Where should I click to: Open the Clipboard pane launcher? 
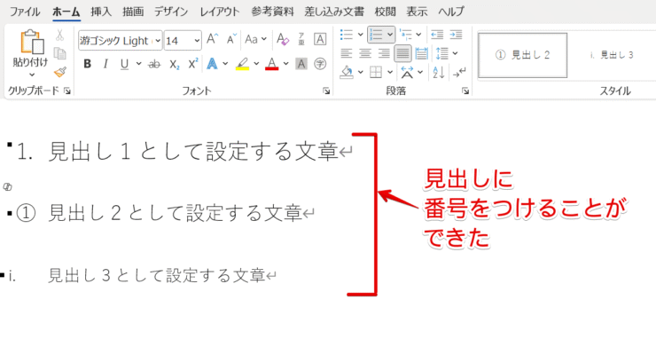click(x=67, y=91)
